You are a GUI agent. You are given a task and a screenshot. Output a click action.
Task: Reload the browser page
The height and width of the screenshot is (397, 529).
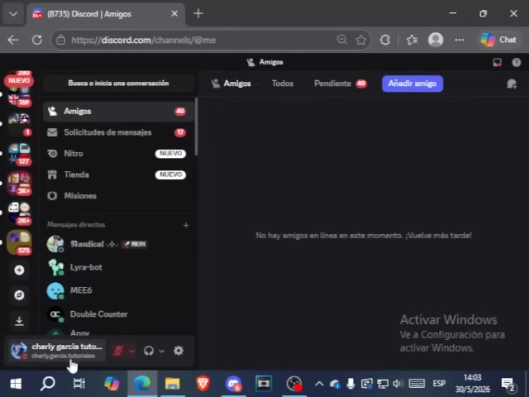click(37, 40)
